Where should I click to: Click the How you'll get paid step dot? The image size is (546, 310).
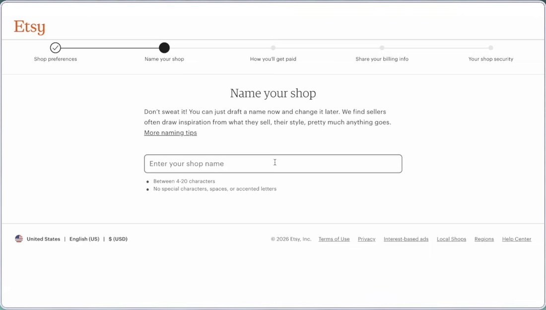click(273, 48)
